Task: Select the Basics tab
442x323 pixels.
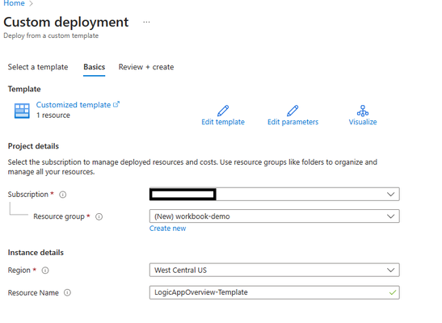Action: point(95,67)
